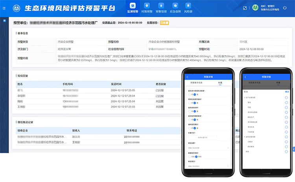Open the 监测预警 module
The width and height of the screenshot is (295, 182).
[x=133, y=8]
